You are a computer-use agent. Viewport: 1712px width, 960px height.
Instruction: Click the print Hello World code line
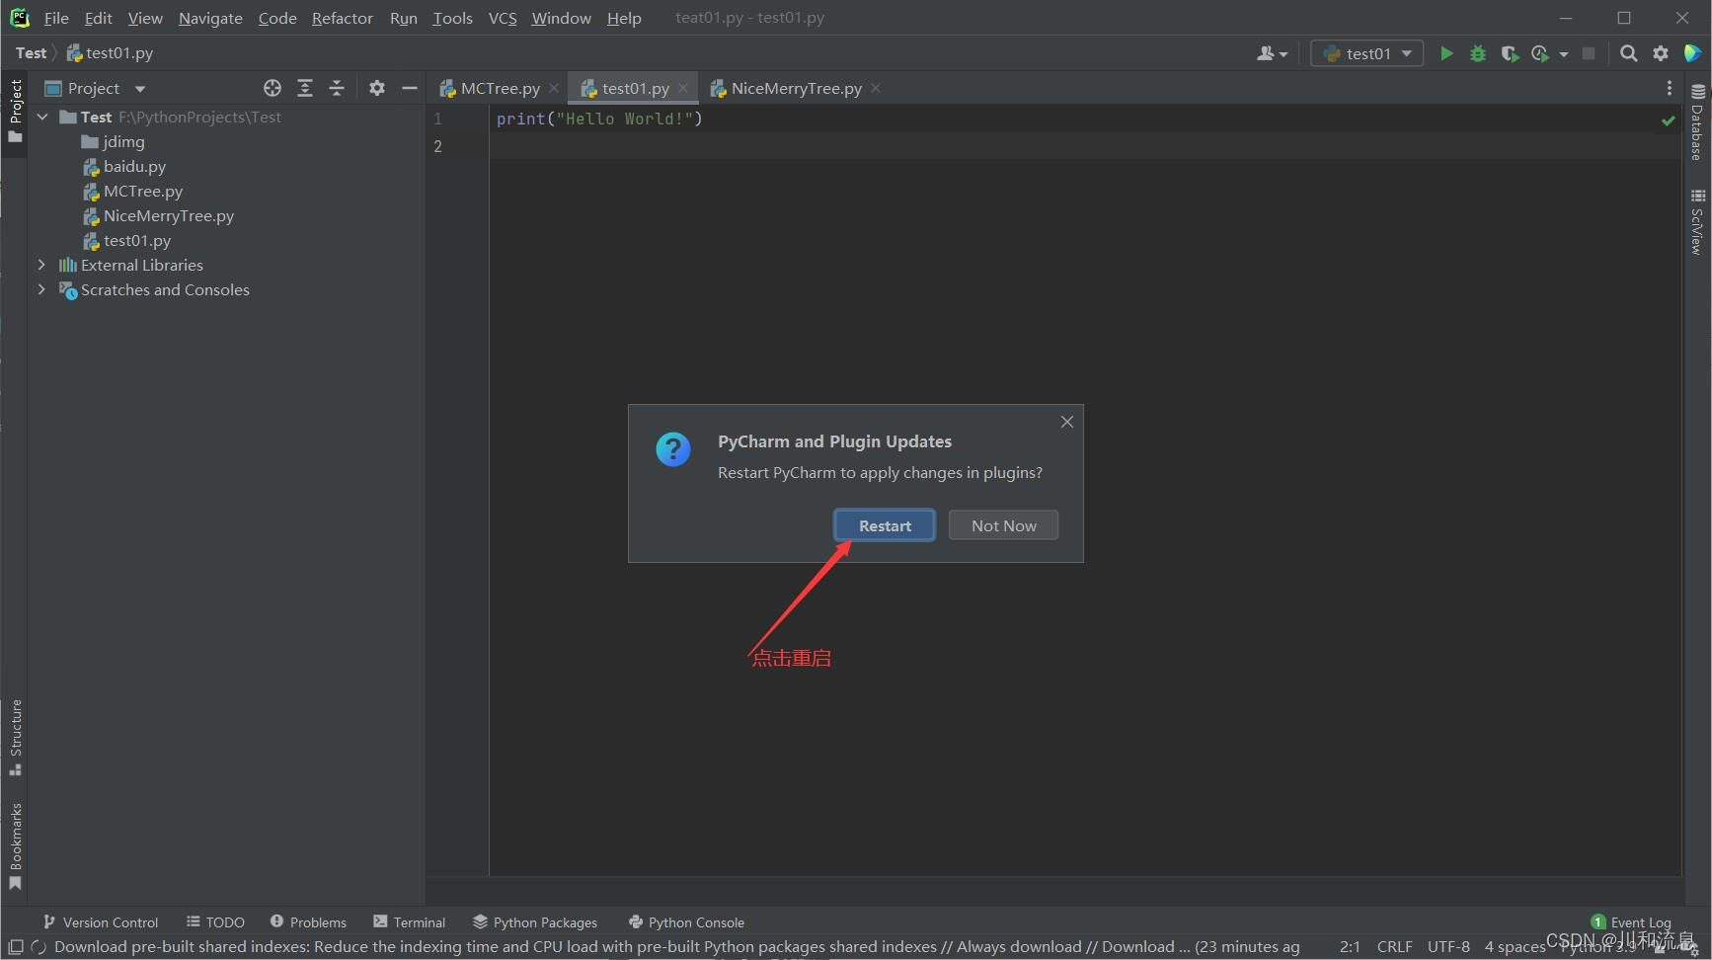(599, 119)
